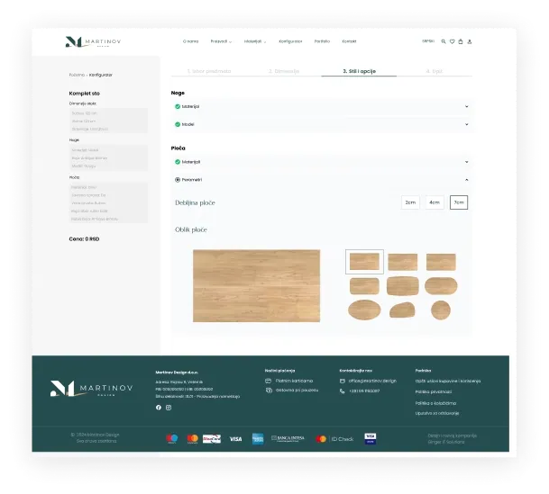Open the Politika privatnosti link
The image size is (549, 494).
(434, 391)
